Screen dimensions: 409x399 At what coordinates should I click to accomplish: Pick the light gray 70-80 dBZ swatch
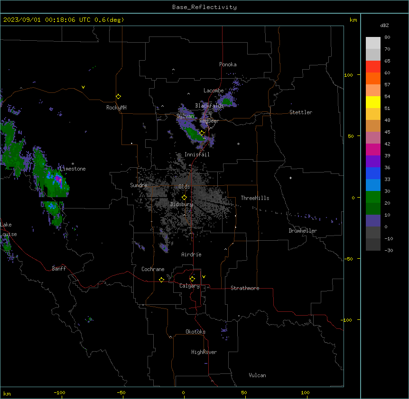373,43
